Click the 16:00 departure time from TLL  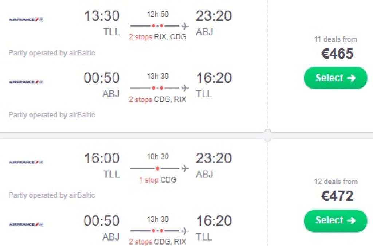click(102, 159)
